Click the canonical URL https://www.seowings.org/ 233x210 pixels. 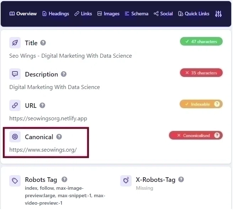click(43, 150)
